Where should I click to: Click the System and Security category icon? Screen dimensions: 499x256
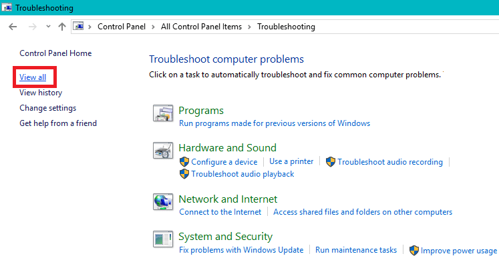coord(163,239)
